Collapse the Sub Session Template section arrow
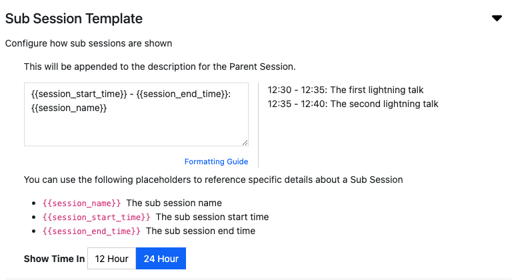The image size is (516, 280). click(497, 18)
